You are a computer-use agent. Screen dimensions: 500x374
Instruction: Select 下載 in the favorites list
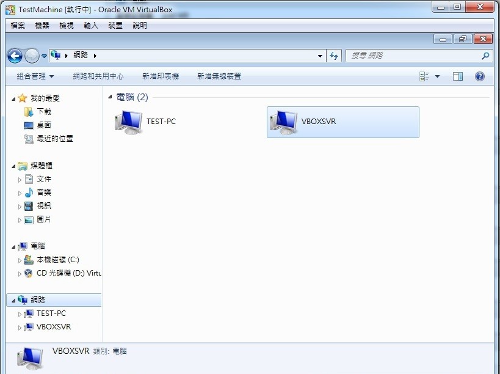pos(44,111)
